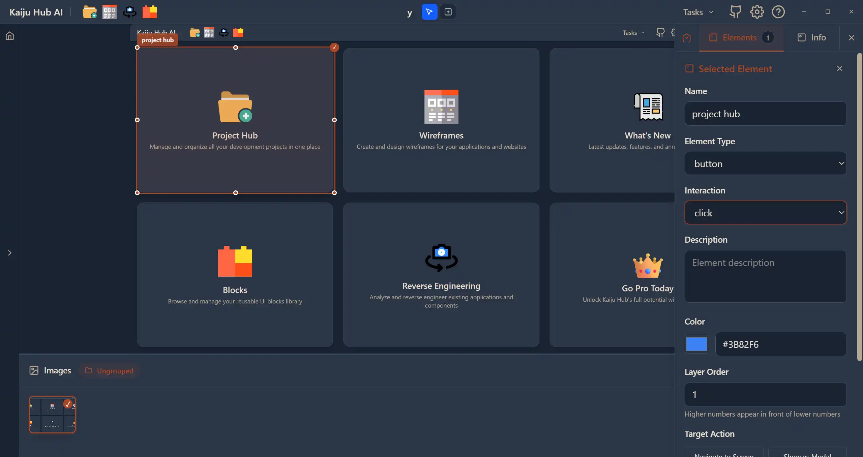Open Wireframes grid icon in top toolbar
Image resolution: width=863 pixels, height=457 pixels.
tap(110, 12)
